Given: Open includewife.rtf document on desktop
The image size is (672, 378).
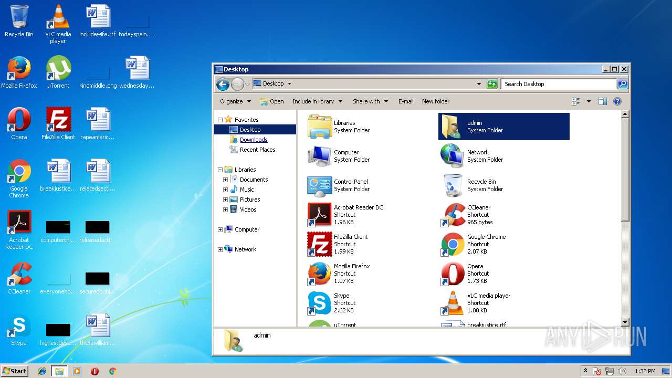Looking at the screenshot, I should [98, 21].
